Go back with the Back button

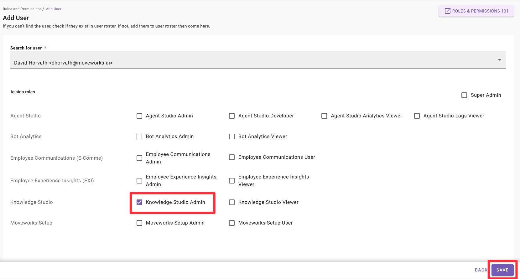[481, 270]
